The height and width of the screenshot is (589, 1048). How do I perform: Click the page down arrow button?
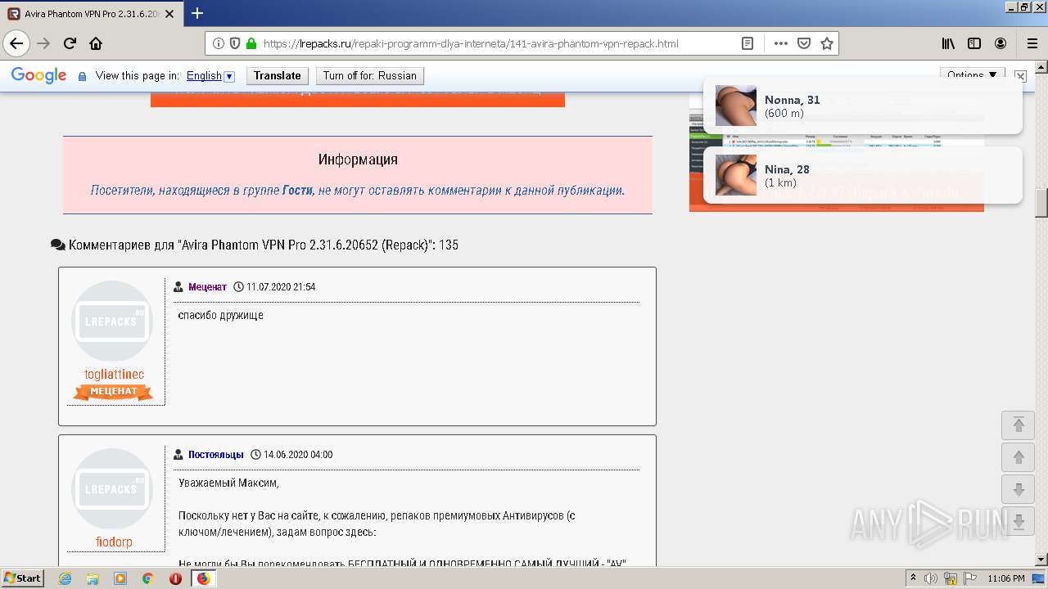point(1019,490)
